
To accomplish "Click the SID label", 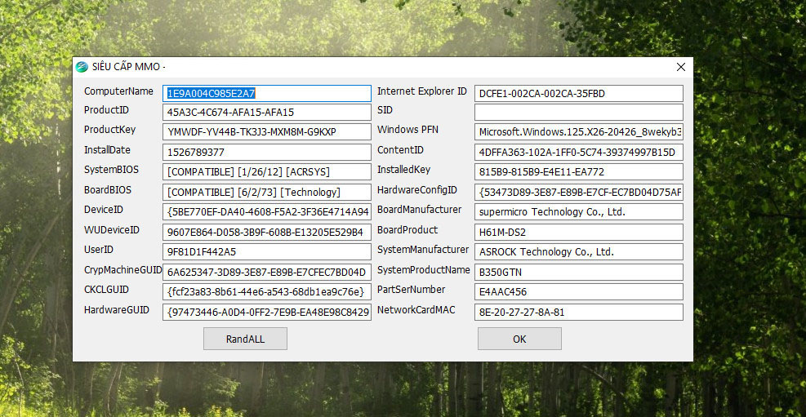I will pyautogui.click(x=385, y=110).
